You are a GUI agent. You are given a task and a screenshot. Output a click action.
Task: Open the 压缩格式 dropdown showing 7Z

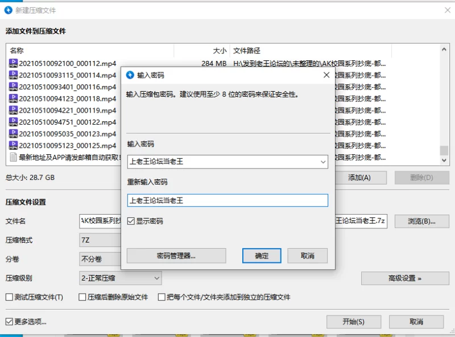pyautogui.click(x=100, y=240)
